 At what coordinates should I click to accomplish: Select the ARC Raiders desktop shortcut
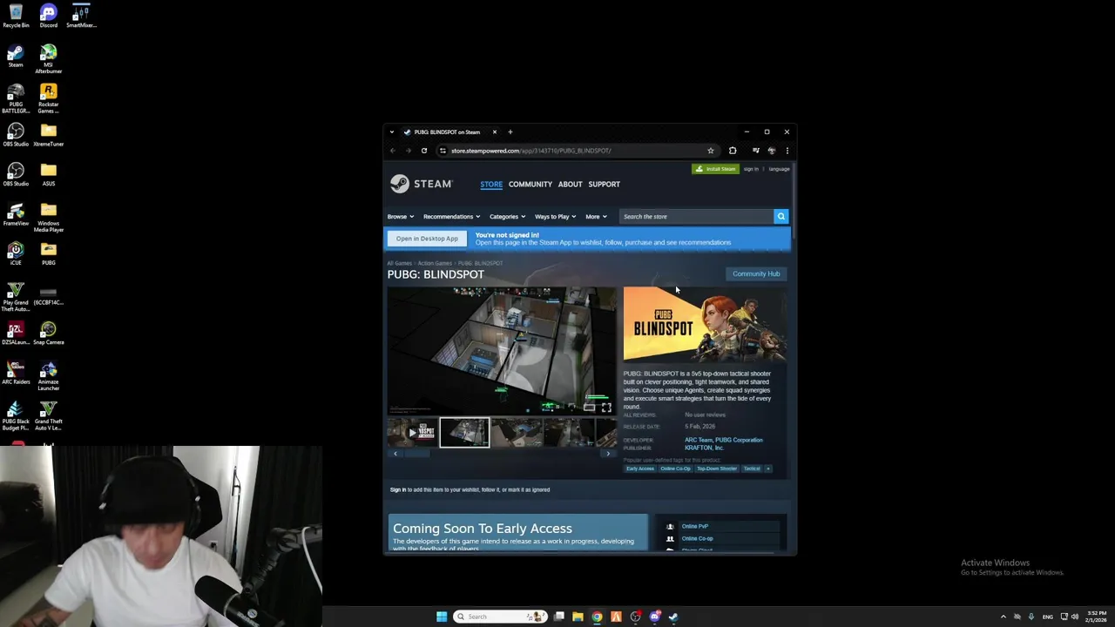(16, 374)
